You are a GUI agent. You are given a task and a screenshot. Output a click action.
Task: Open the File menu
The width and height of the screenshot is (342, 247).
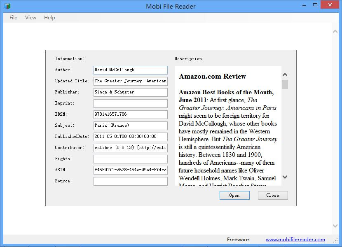click(13, 18)
